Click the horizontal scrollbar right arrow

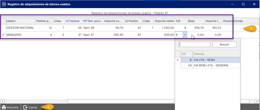click(x=257, y=101)
